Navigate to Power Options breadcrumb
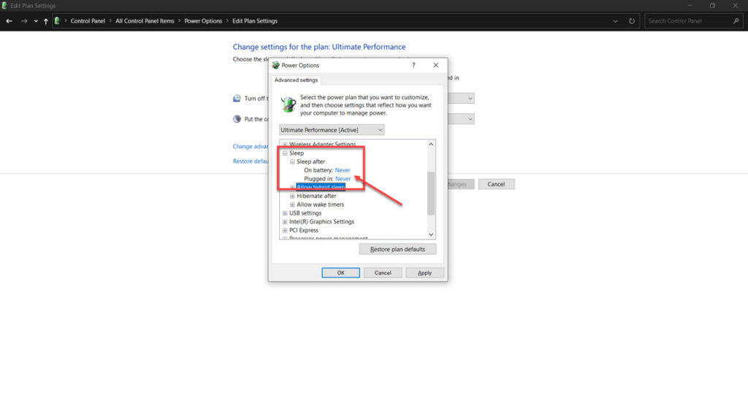 coord(203,21)
